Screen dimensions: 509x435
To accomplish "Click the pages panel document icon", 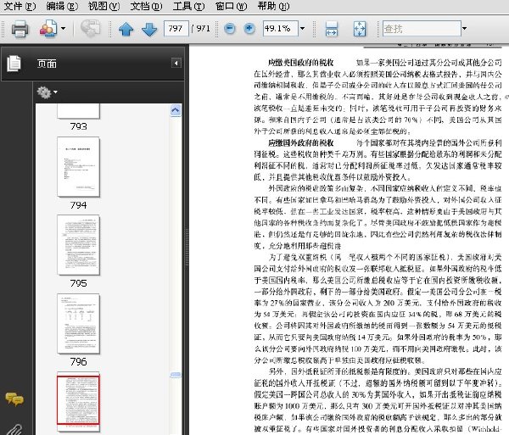I will tap(14, 64).
